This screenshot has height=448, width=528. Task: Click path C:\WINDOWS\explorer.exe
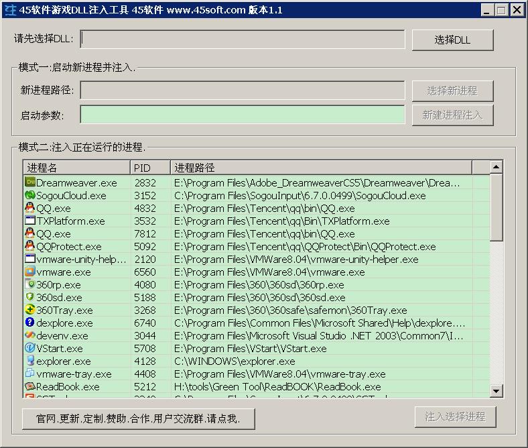pos(235,361)
